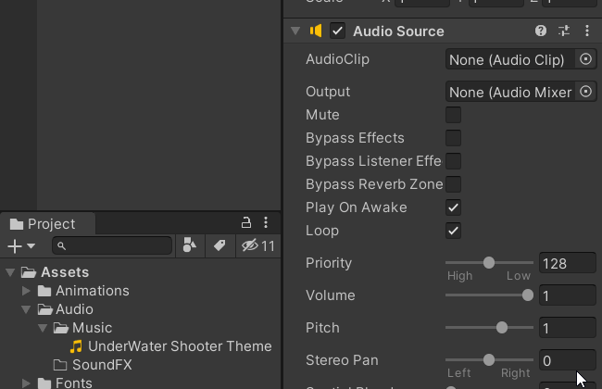Collapse the Audio folder arrow

[x=26, y=309]
